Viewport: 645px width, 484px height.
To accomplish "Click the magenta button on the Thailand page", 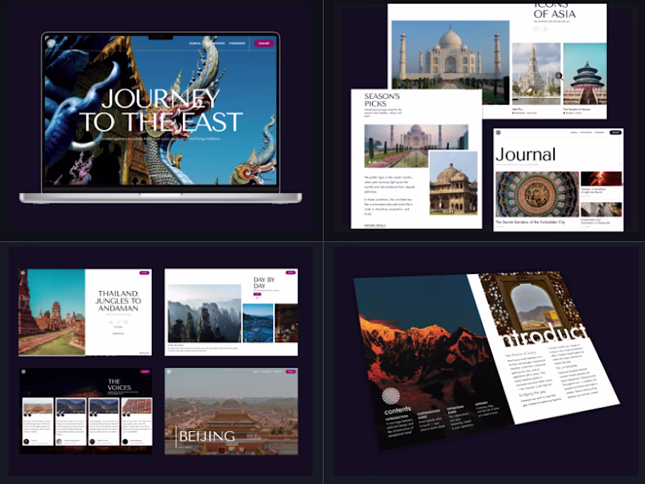I will [144, 273].
